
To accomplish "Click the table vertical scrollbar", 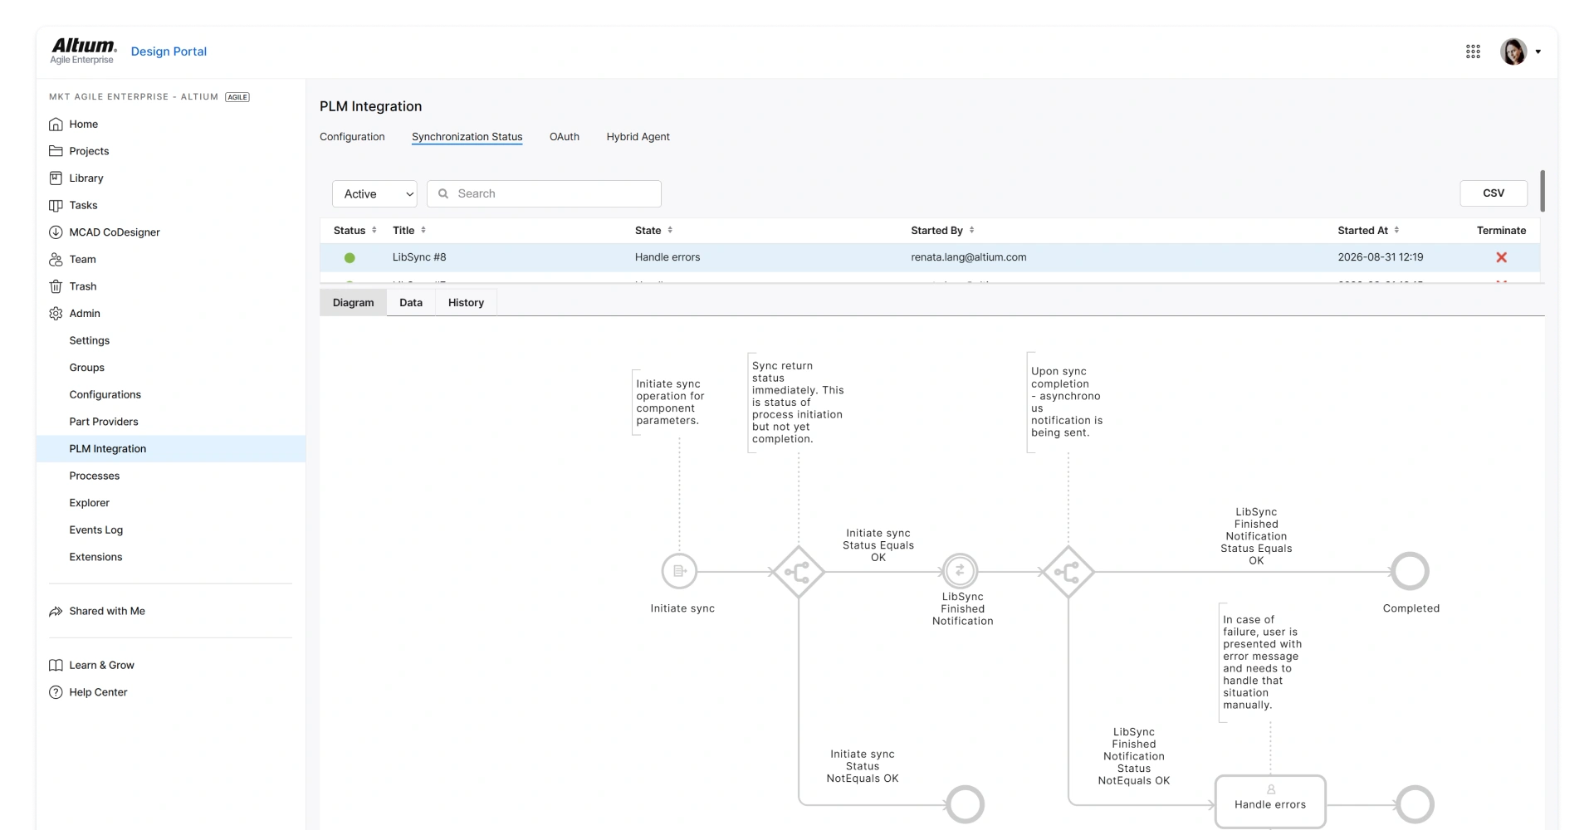I will (1543, 191).
